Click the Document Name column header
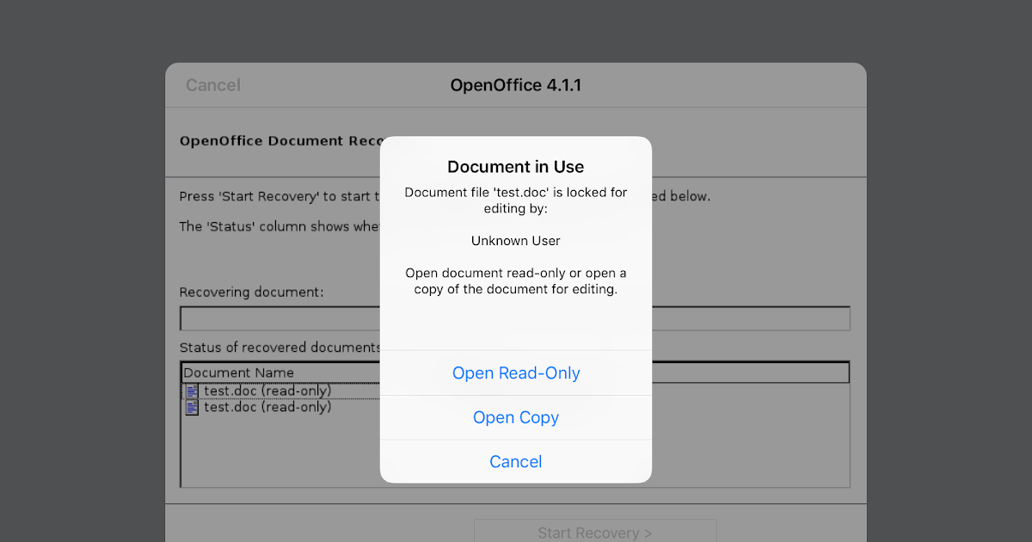 click(516, 373)
